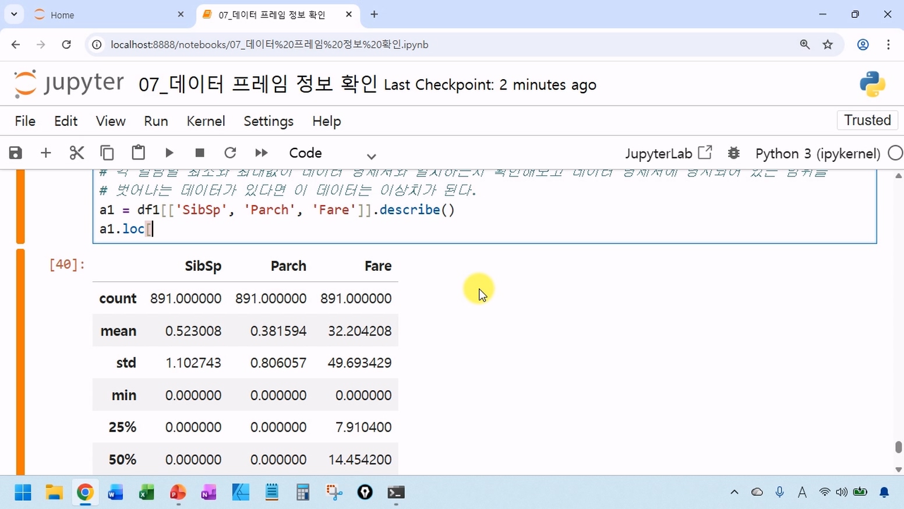Open Microsoft Excel from the taskbar
This screenshot has height=509, width=904.
coord(146,493)
